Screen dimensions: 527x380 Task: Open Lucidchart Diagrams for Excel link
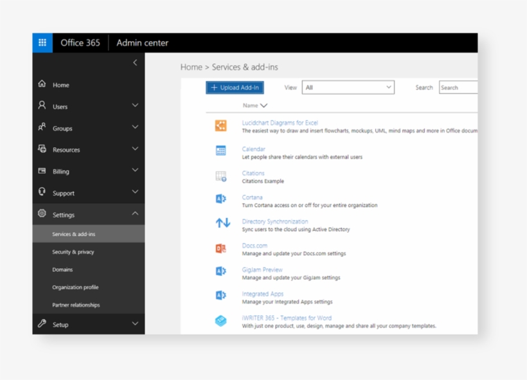tap(280, 123)
